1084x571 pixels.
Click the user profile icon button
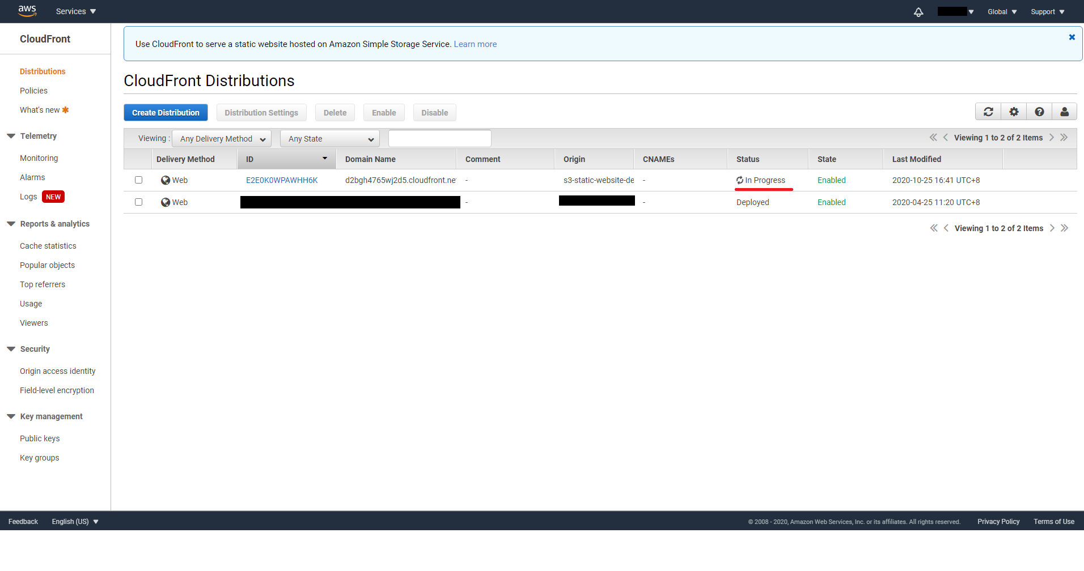(x=1064, y=112)
